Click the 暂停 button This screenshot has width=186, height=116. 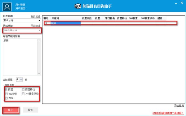click(30, 110)
